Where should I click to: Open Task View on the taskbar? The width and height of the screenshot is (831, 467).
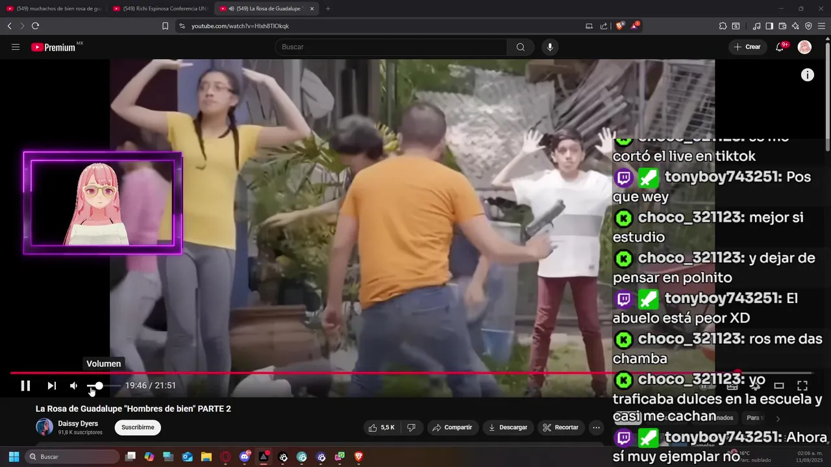[130, 457]
